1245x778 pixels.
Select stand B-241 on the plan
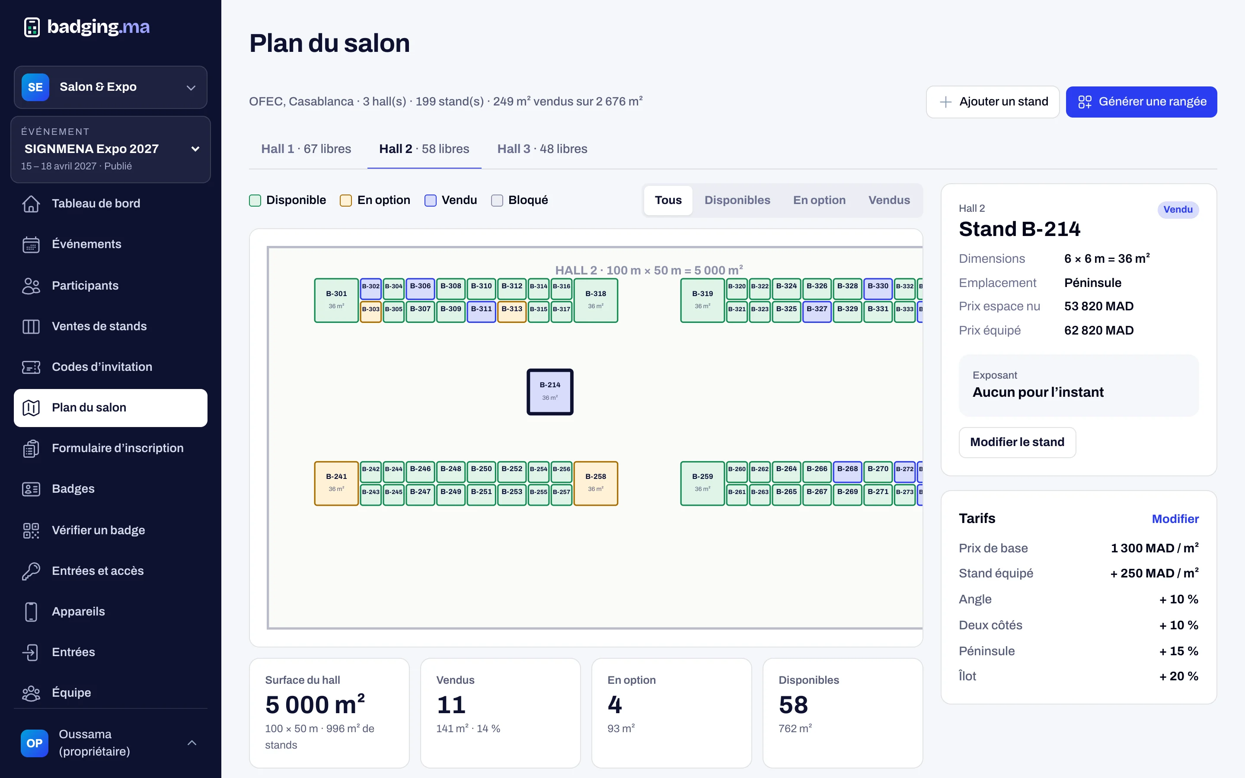[336, 483]
